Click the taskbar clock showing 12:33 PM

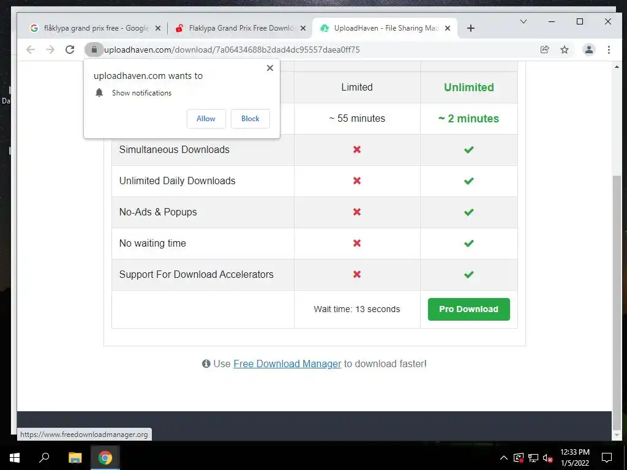pos(574,458)
